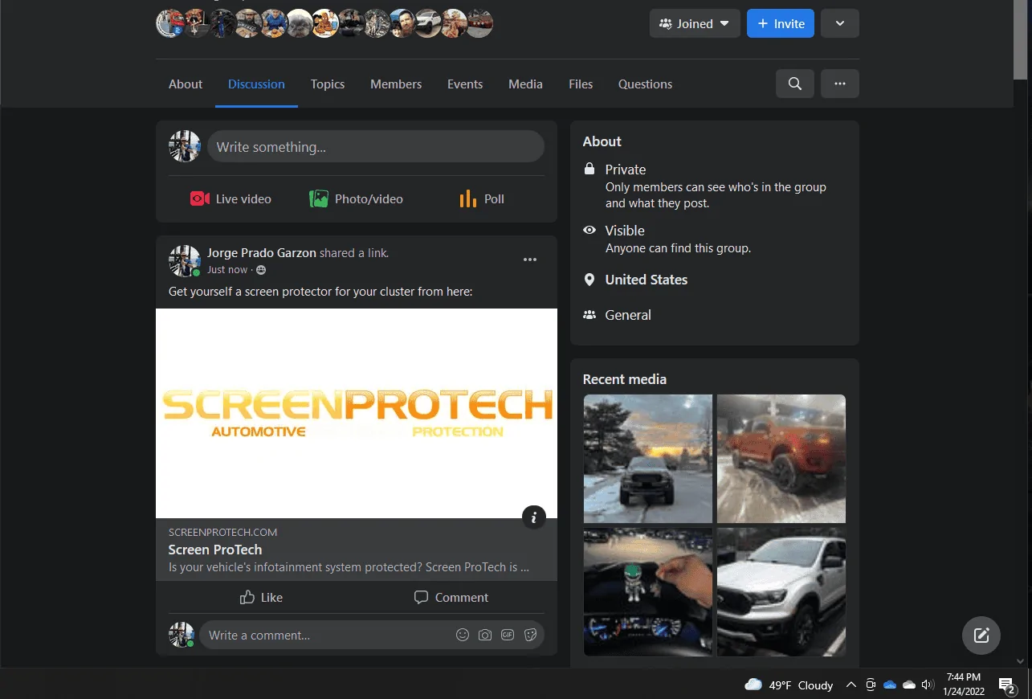Viewport: 1032px width, 699px height.
Task: Click the white OneDrive cloud tray icon
Action: coord(909,685)
